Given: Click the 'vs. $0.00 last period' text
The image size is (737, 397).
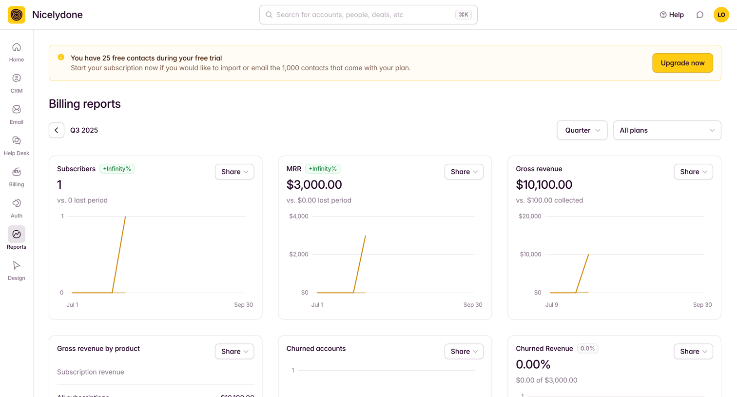Looking at the screenshot, I should point(319,200).
